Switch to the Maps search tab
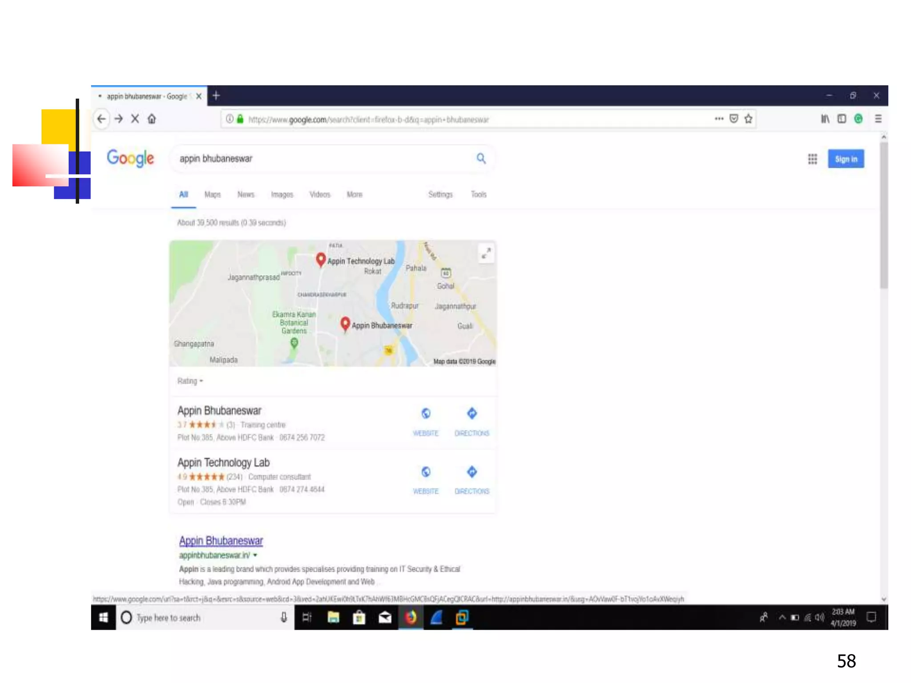Image resolution: width=911 pixels, height=683 pixels. (213, 195)
